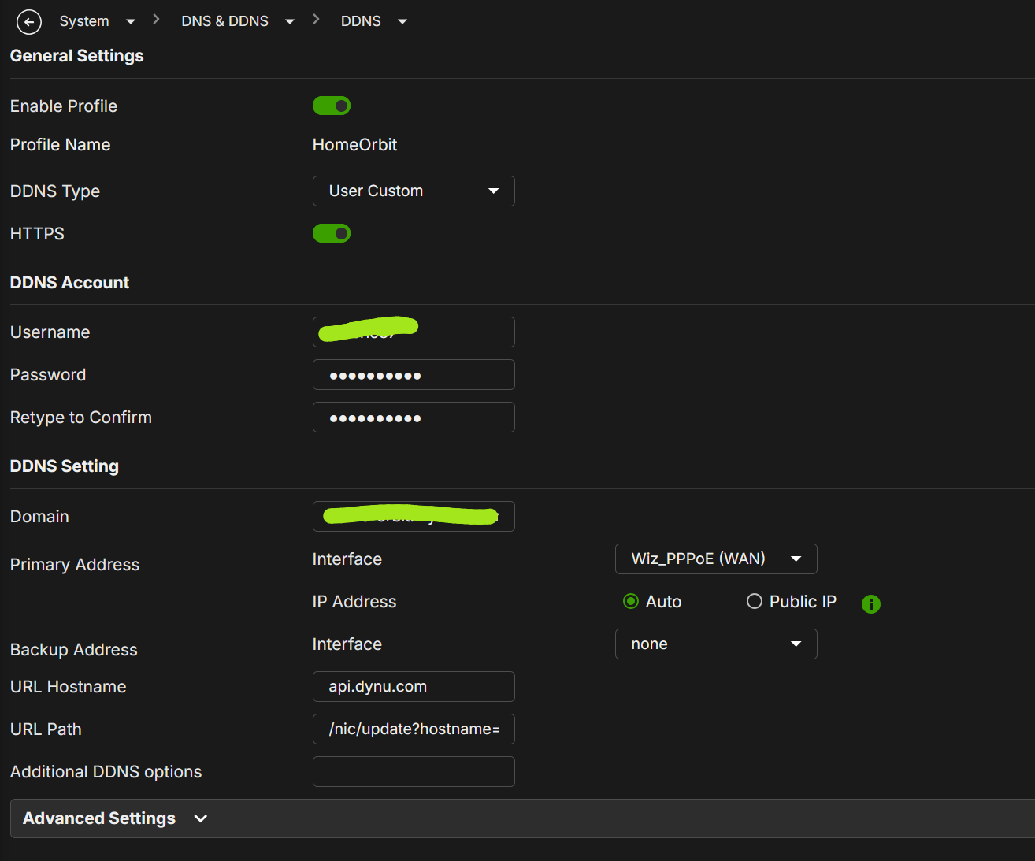The height and width of the screenshot is (861, 1035).
Task: Click the DDNS Setting heading
Action: (65, 466)
